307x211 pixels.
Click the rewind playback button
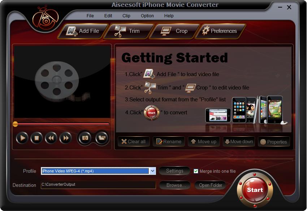[x=51, y=138]
